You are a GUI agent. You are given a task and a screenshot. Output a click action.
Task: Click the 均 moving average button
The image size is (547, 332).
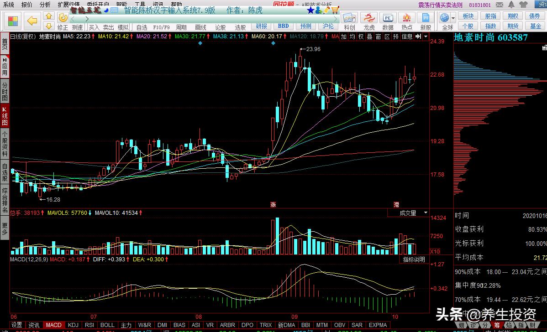[x=352, y=36]
